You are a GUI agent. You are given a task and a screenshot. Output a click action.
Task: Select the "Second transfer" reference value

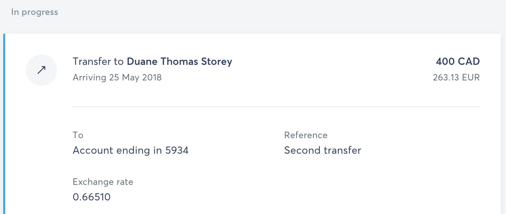323,150
